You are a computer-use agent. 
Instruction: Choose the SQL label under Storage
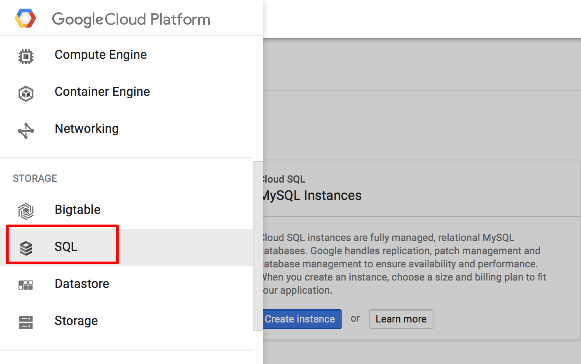(x=66, y=247)
